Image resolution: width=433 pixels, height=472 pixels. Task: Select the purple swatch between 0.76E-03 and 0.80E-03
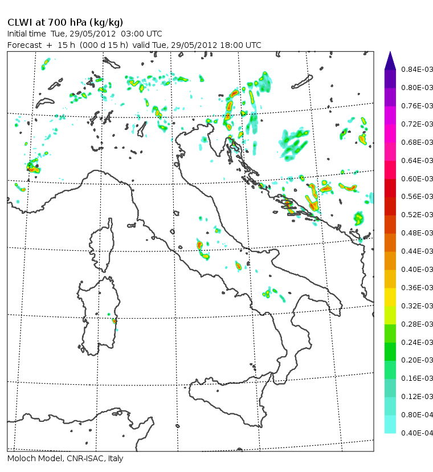coord(390,97)
